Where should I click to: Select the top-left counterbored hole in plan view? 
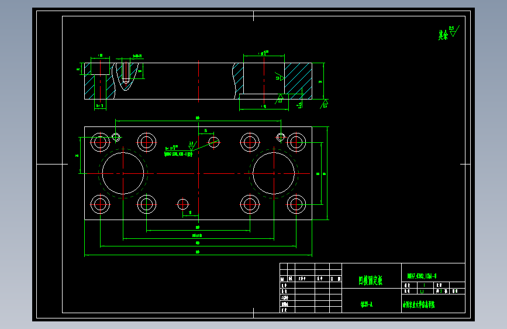pos(100,142)
